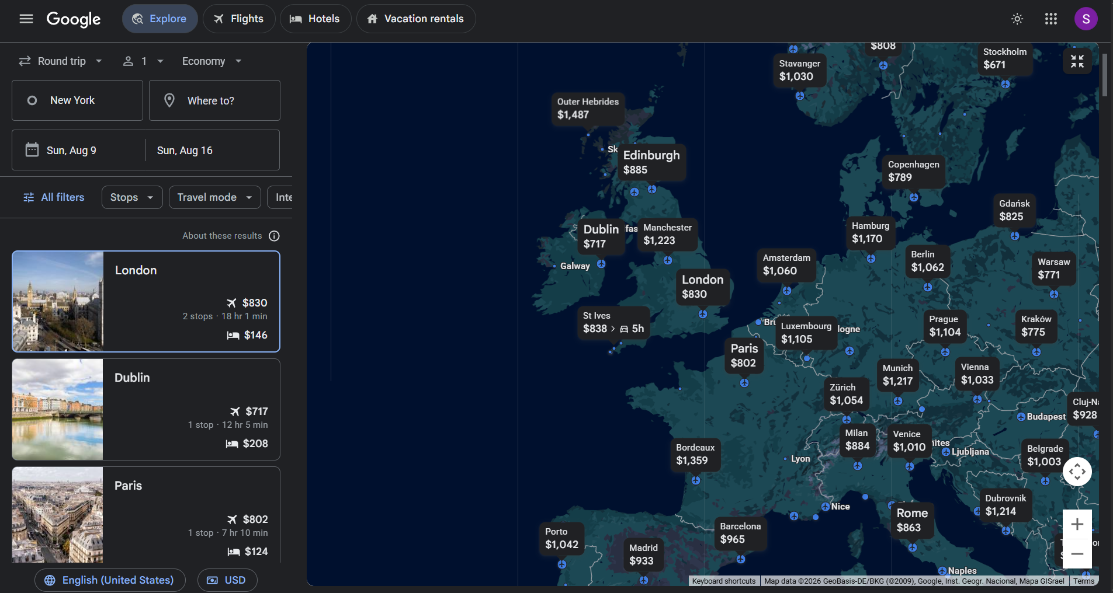Switch to the Hotels tab
Screen dimensions: 1113x593
(x=315, y=19)
